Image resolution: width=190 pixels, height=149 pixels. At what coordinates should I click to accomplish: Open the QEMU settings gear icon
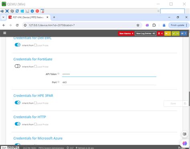point(12,11)
